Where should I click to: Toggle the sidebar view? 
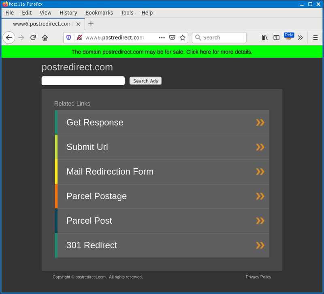pos(276,38)
